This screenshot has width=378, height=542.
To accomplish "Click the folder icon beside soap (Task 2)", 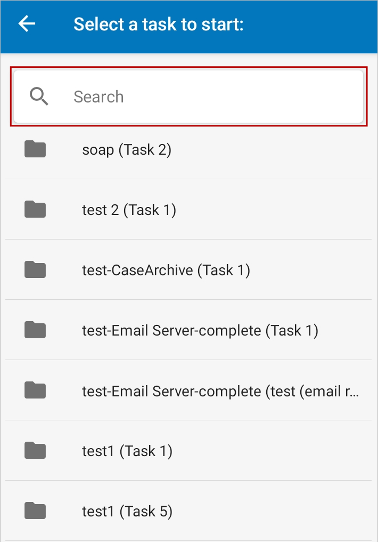I will (35, 149).
